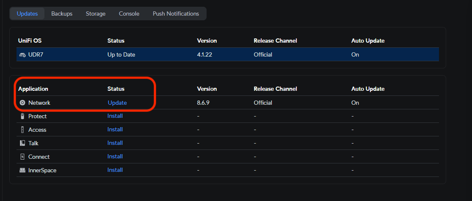Click the Protect application icon

click(x=22, y=116)
